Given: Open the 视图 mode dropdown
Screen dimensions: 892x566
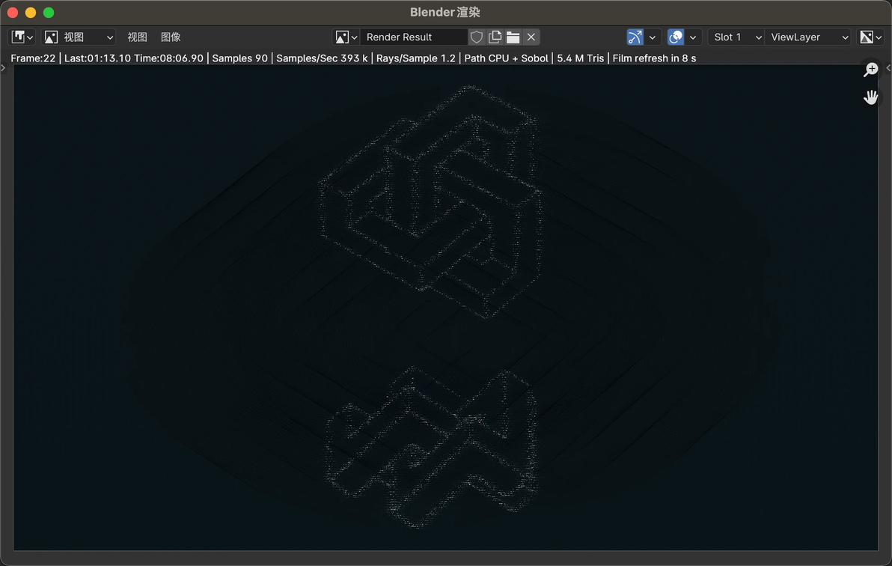Looking at the screenshot, I should point(79,37).
